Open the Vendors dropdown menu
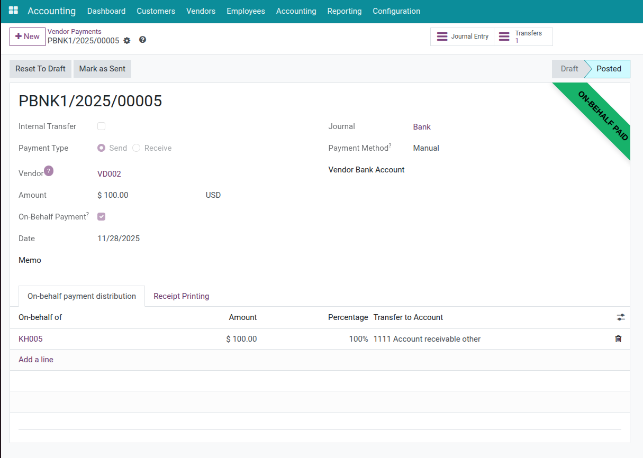This screenshot has width=643, height=458. (x=201, y=11)
